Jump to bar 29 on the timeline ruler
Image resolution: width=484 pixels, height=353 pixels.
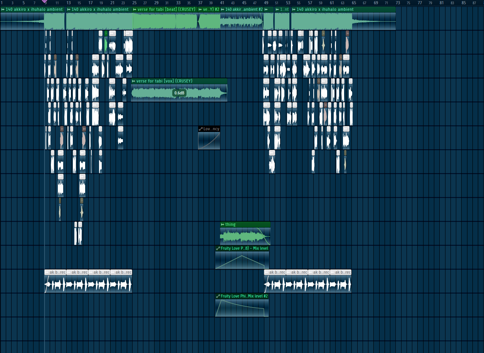pos(156,3)
